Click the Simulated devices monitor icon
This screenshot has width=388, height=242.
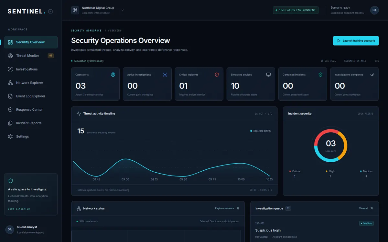point(268,75)
